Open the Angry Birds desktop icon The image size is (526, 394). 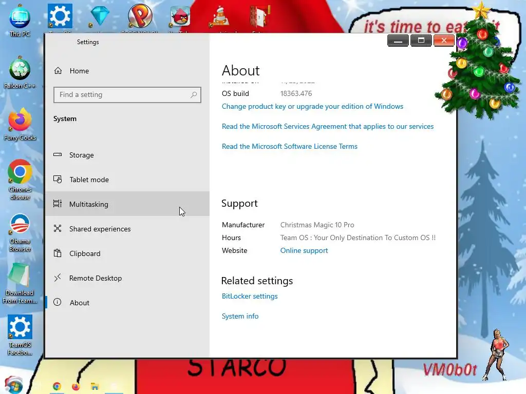point(180,16)
